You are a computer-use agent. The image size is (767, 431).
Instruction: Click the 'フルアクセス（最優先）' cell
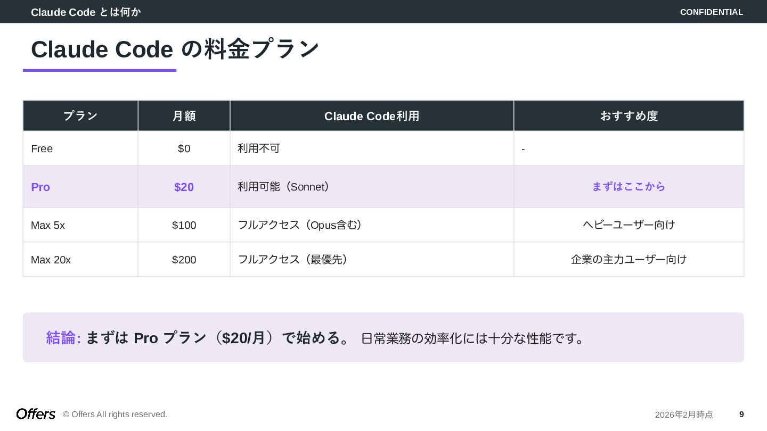point(293,260)
